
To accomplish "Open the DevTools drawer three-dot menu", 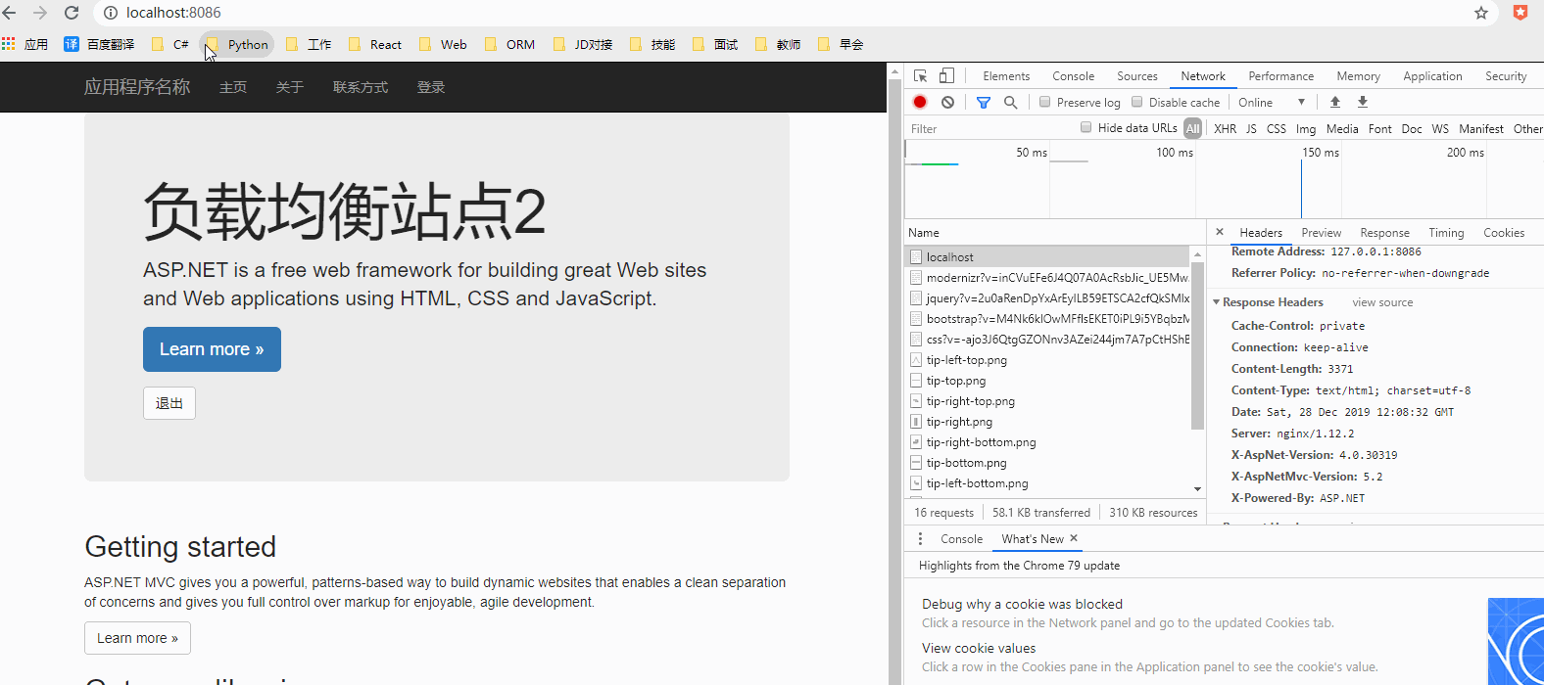I will click(920, 539).
